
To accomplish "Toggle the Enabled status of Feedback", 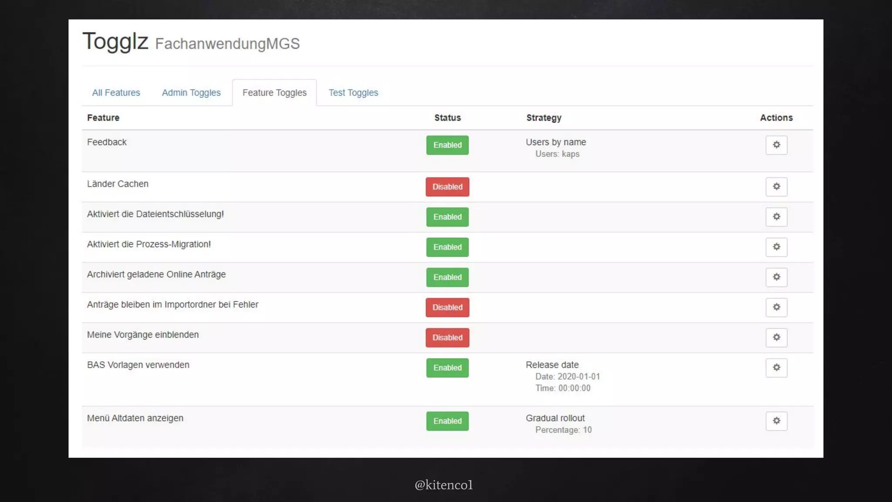I will point(447,145).
